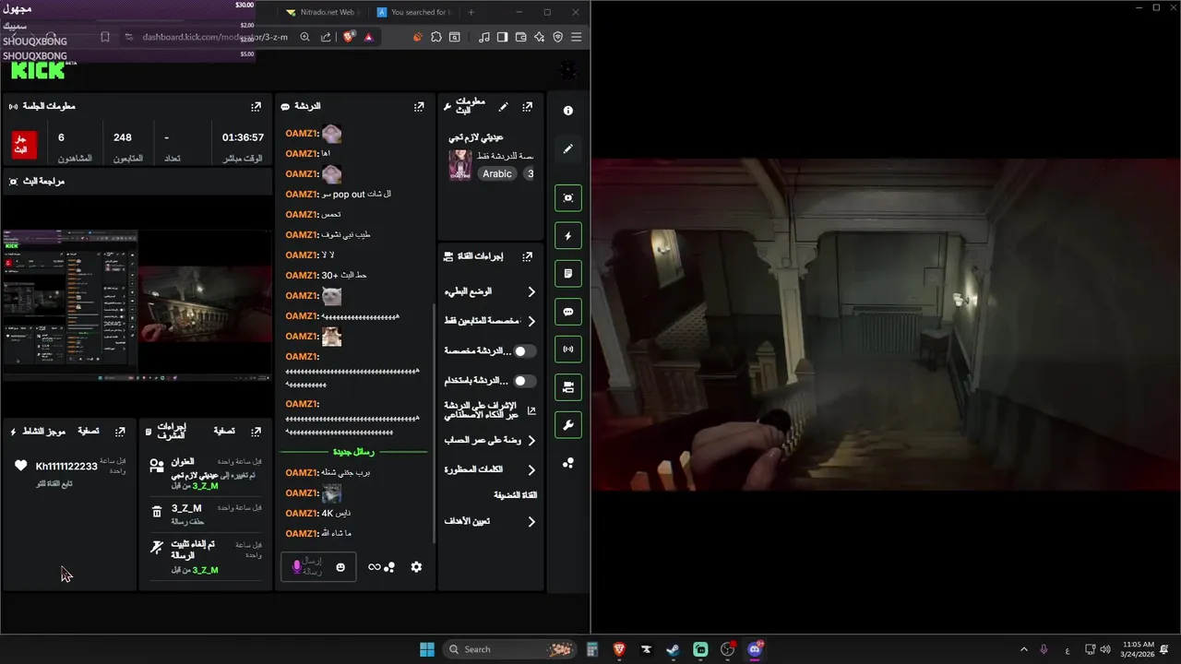
Task: Click the stream category thumbnail image
Action: click(460, 165)
